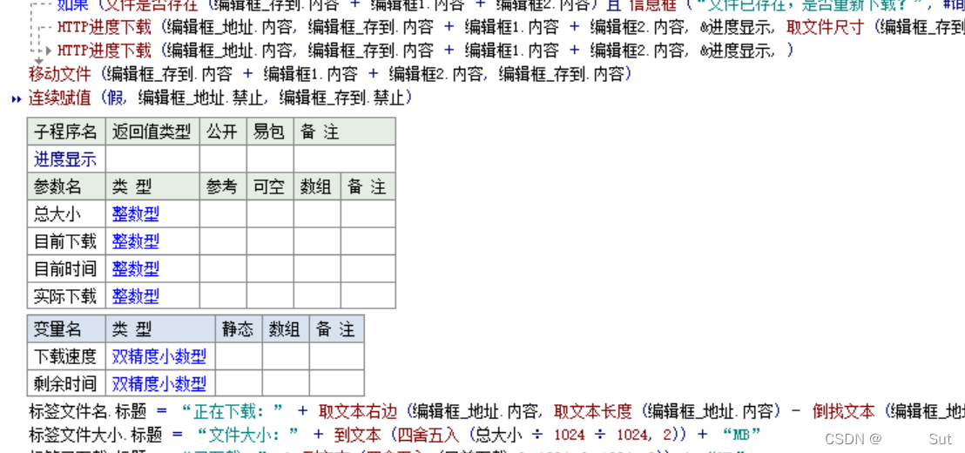Click 备 注 header in the 变量名 row
The image size is (965, 453).
point(337,328)
